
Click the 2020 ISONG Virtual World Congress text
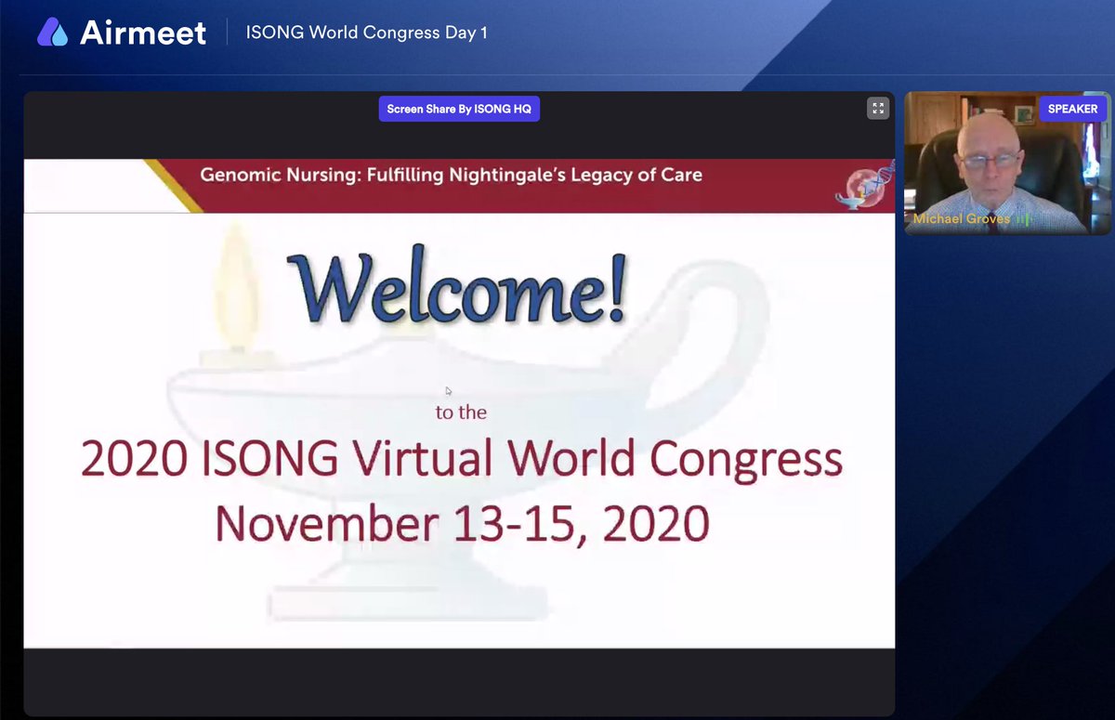click(462, 461)
